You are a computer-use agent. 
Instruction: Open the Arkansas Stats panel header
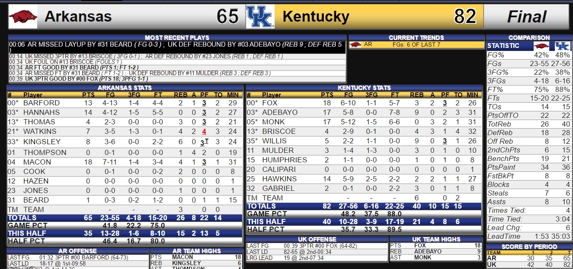(125, 88)
